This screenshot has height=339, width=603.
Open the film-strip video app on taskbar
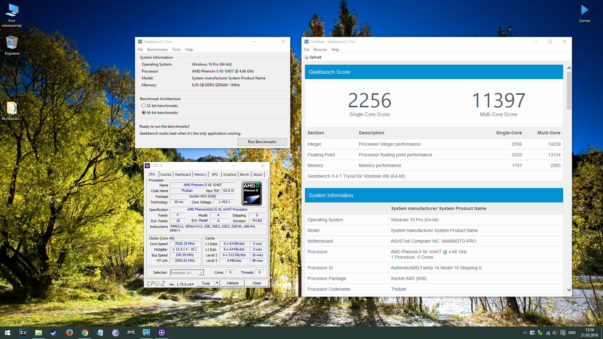pyautogui.click(x=23, y=332)
